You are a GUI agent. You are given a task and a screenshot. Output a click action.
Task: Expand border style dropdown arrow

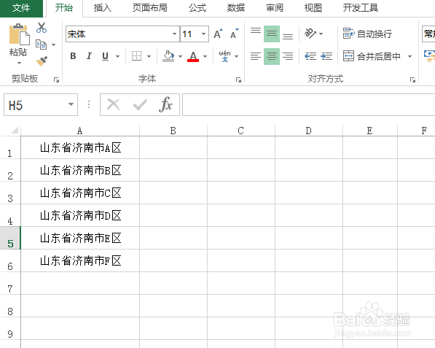(x=149, y=56)
